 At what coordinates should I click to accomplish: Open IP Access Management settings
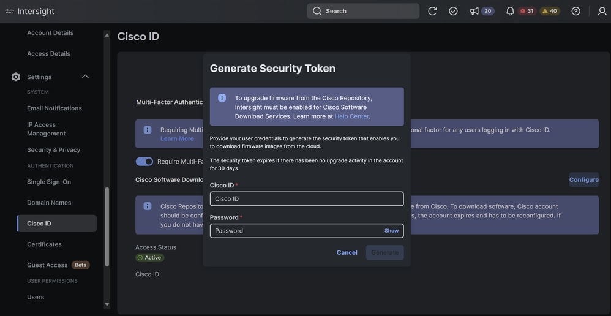[x=47, y=129]
